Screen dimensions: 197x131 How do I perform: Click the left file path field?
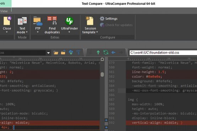tap(23, 53)
